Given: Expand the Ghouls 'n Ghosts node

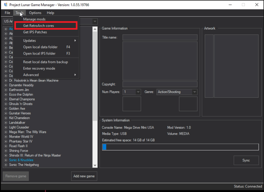Looking at the screenshot, I should click(x=6, y=104).
